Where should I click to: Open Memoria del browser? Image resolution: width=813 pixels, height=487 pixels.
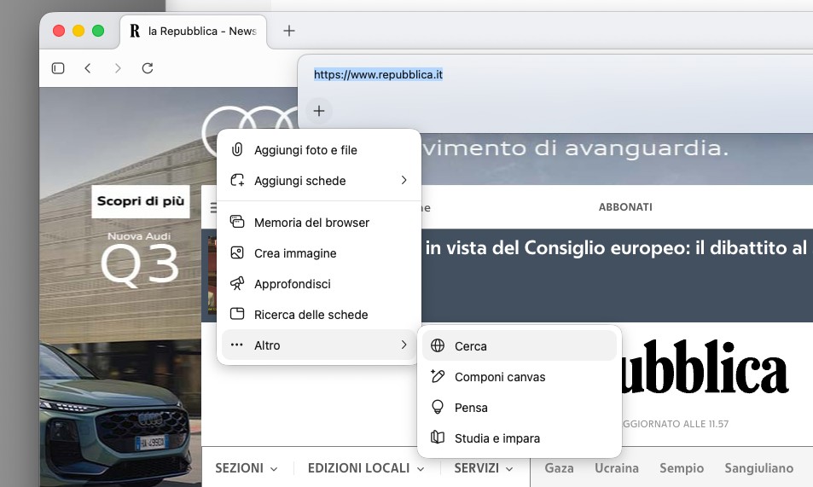[311, 223]
